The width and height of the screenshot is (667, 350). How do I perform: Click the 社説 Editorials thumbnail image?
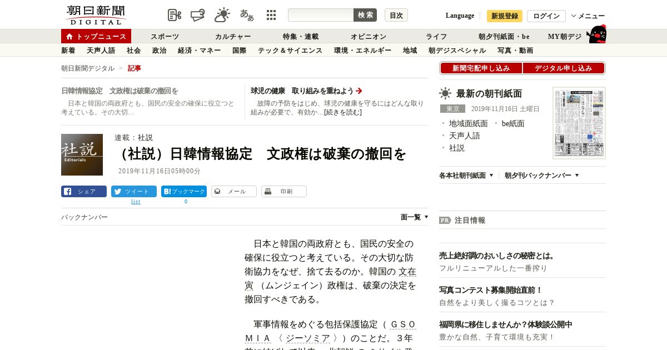click(82, 154)
